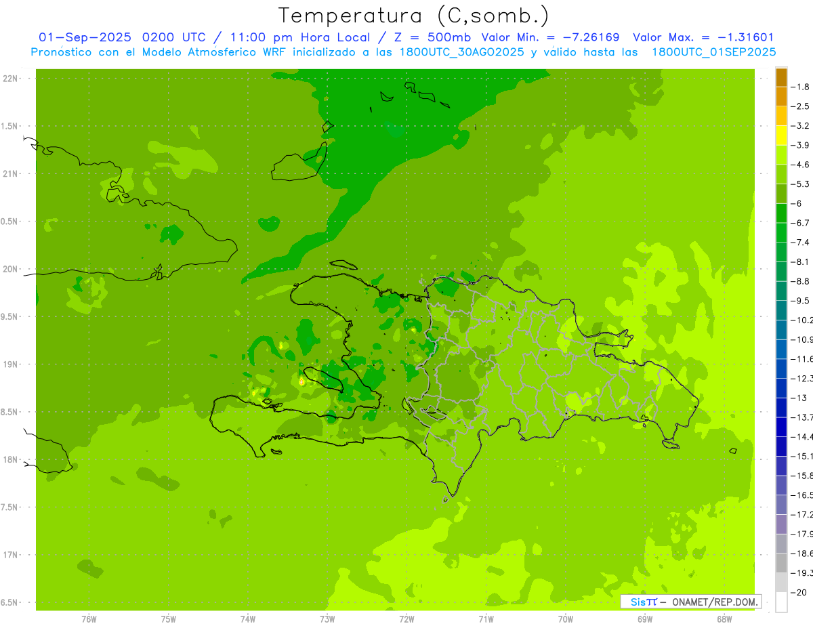This screenshot has height=628, width=813.
Task: Click the '71W' longitude label
Action: 486,619
